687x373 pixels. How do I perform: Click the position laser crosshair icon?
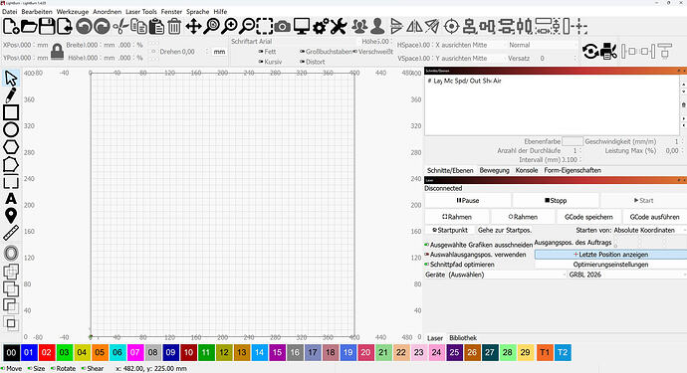coord(451,27)
